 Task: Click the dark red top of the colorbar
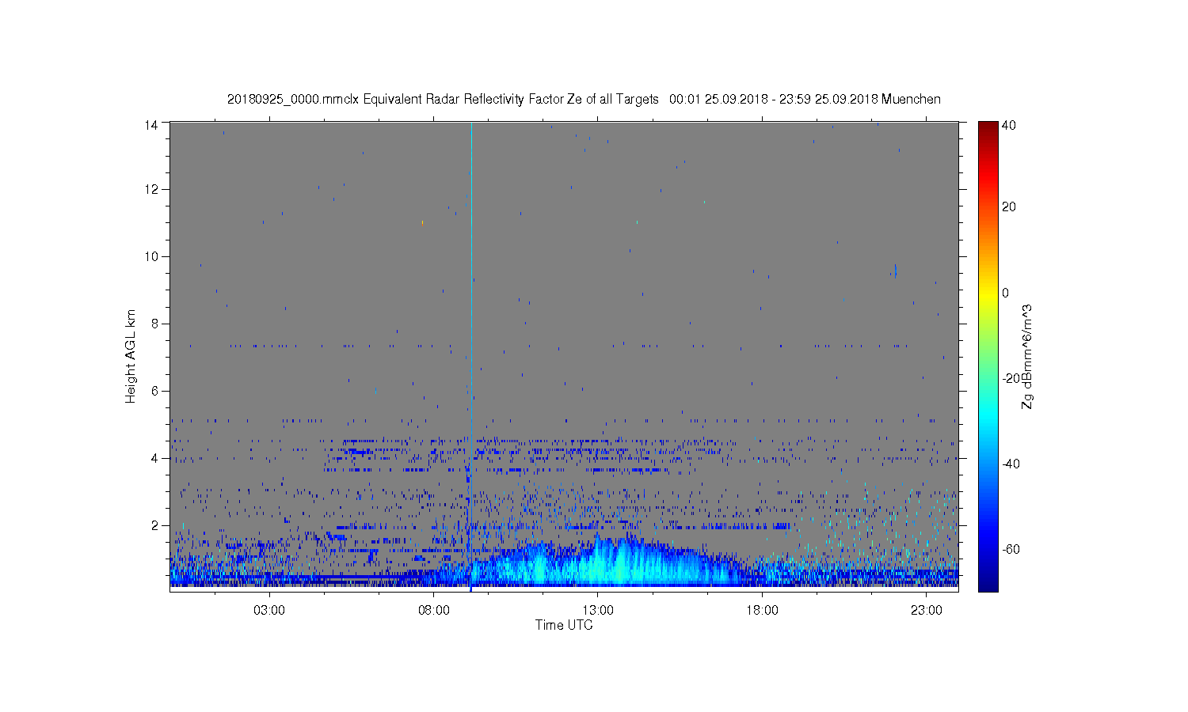[988, 128]
